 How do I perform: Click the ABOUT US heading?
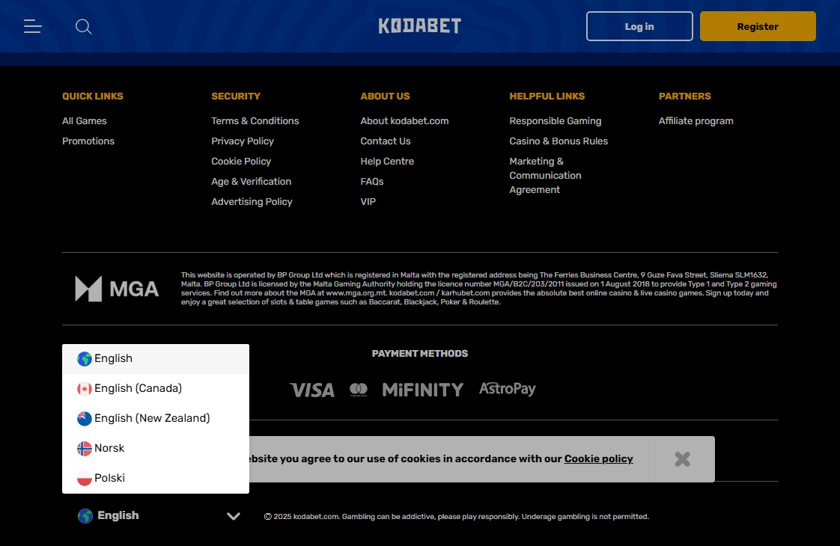pyautogui.click(x=385, y=96)
